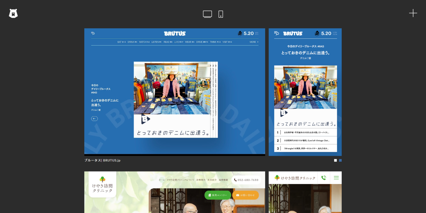
Task: Click green phone icon in clinic mobile preview
Action: pos(324,178)
